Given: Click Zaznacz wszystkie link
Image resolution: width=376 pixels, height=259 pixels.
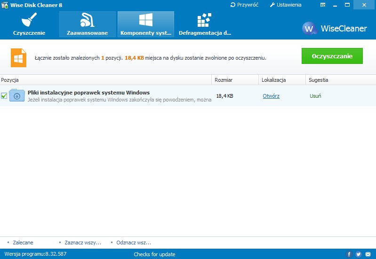Looking at the screenshot, I should pyautogui.click(x=83, y=243).
